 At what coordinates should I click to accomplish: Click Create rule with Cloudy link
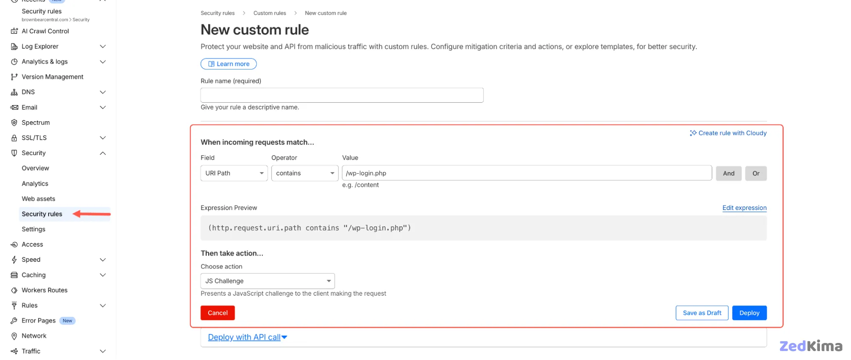(728, 133)
